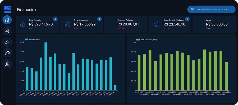Click the 0.0% indicator under Verba
Screen dimensions: 238x105
tap(208, 28)
